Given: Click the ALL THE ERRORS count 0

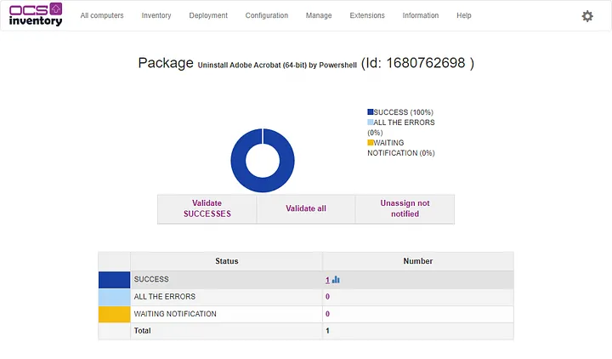Looking at the screenshot, I should coord(327,297).
